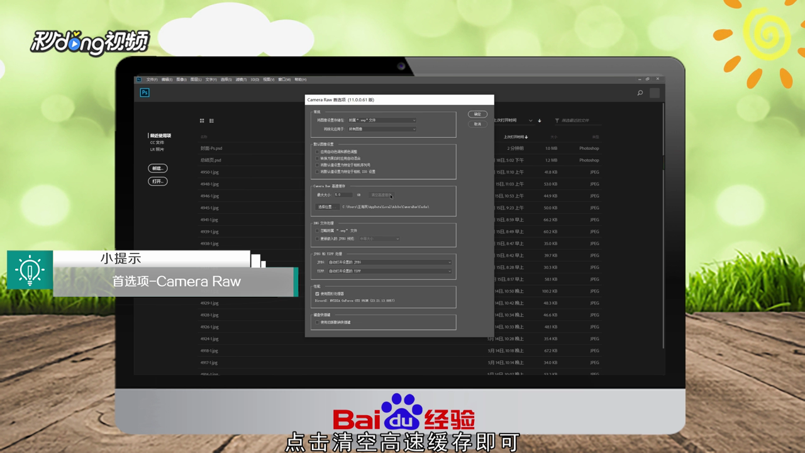The image size is (805, 453).
Task: Toggle update embedded JPEG previews checkbox
Action: [318, 238]
